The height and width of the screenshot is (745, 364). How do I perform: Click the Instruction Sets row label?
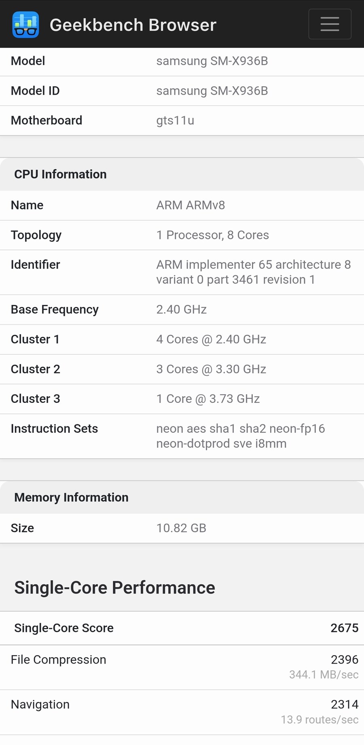(54, 429)
